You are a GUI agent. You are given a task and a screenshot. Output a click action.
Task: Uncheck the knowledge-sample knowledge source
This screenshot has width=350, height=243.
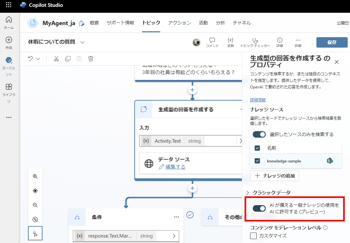coord(257,161)
